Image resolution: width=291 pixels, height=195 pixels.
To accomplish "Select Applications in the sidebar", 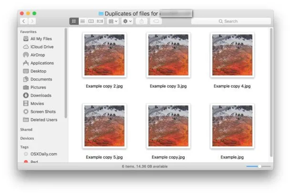I will 42,63.
